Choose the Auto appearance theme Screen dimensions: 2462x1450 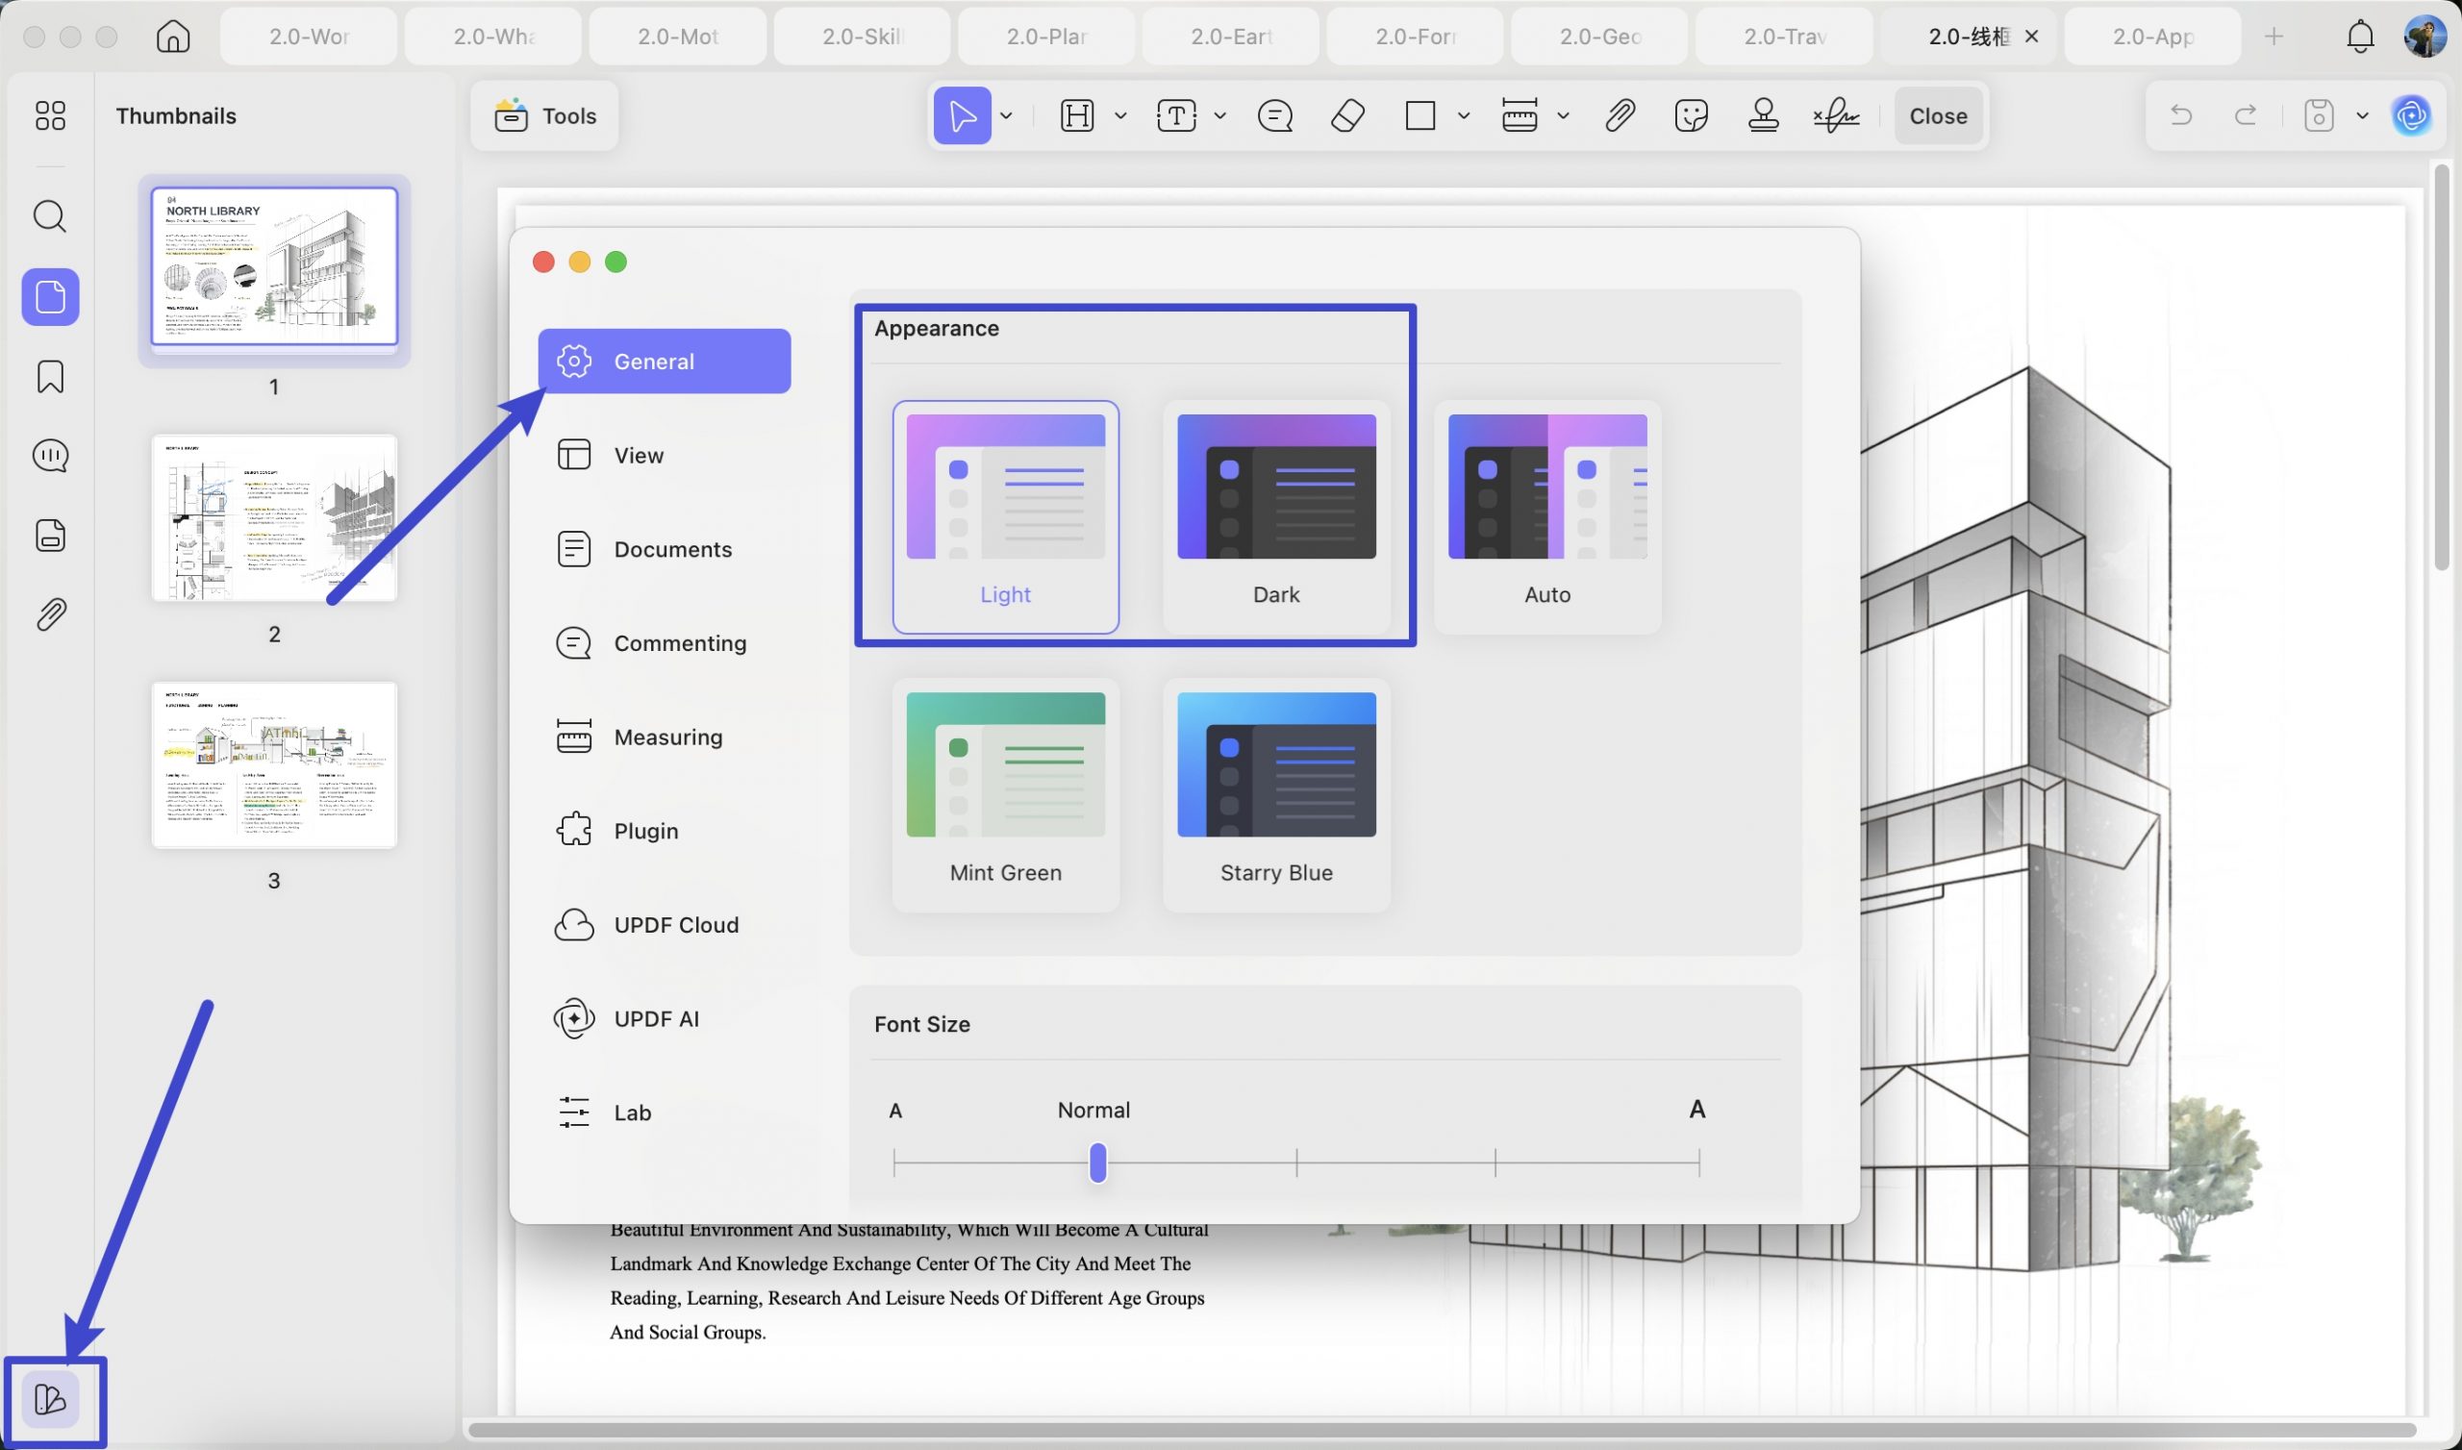coord(1547,517)
